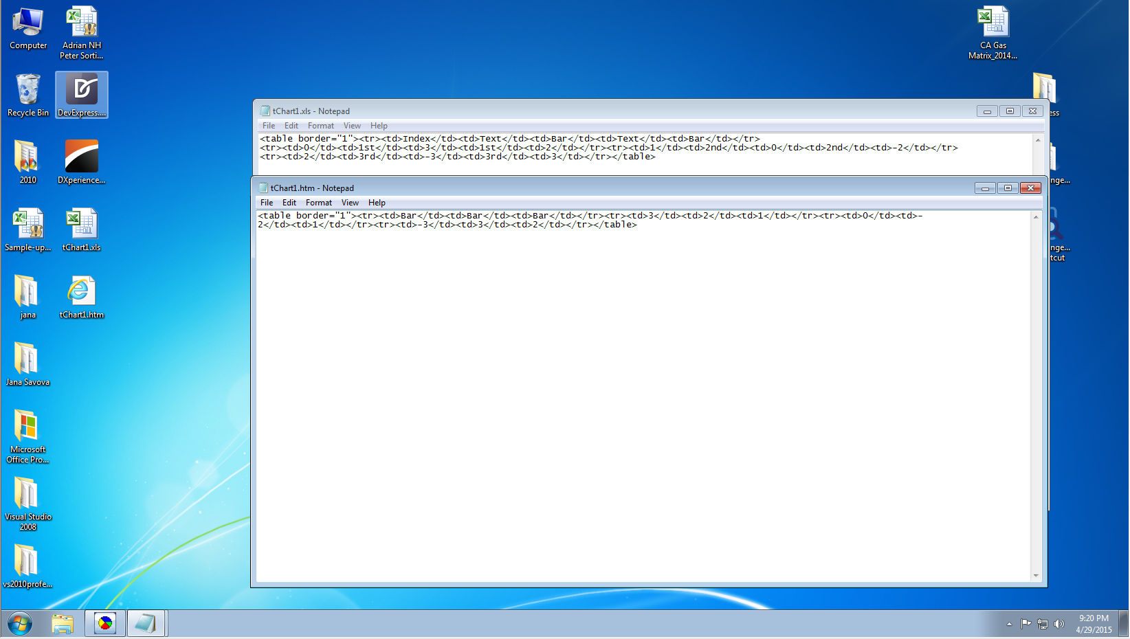Select the tChart1.xls desktop file
Screen dimensions: 1130x639
81,229
